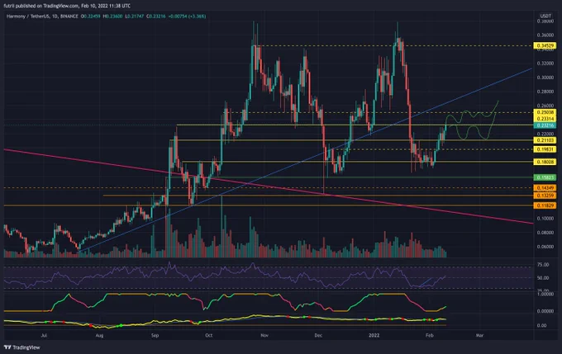Click the 0.38000 price axis tick
This screenshot has height=354, width=562.
545,21
